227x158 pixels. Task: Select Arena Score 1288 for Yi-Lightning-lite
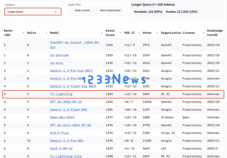pos(109,156)
